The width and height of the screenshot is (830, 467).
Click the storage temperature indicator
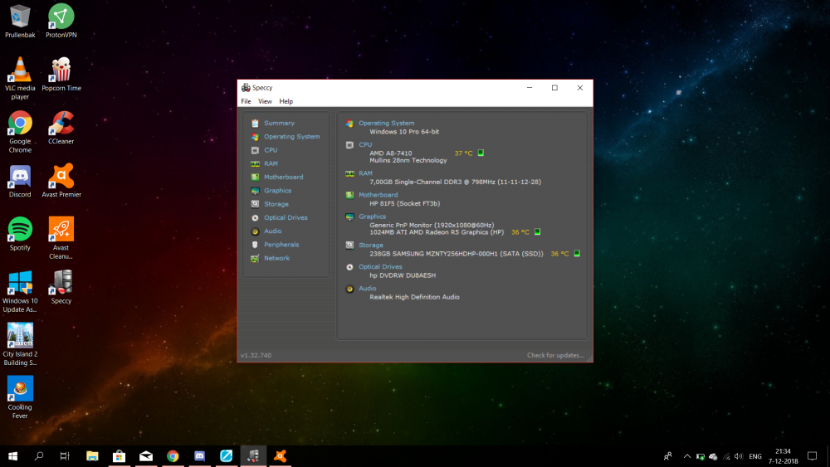pos(576,254)
